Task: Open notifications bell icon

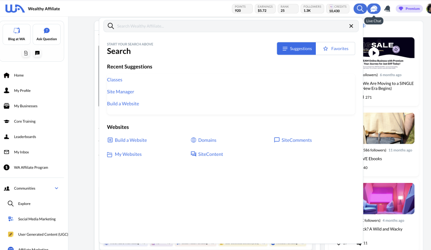Action: click(x=387, y=9)
